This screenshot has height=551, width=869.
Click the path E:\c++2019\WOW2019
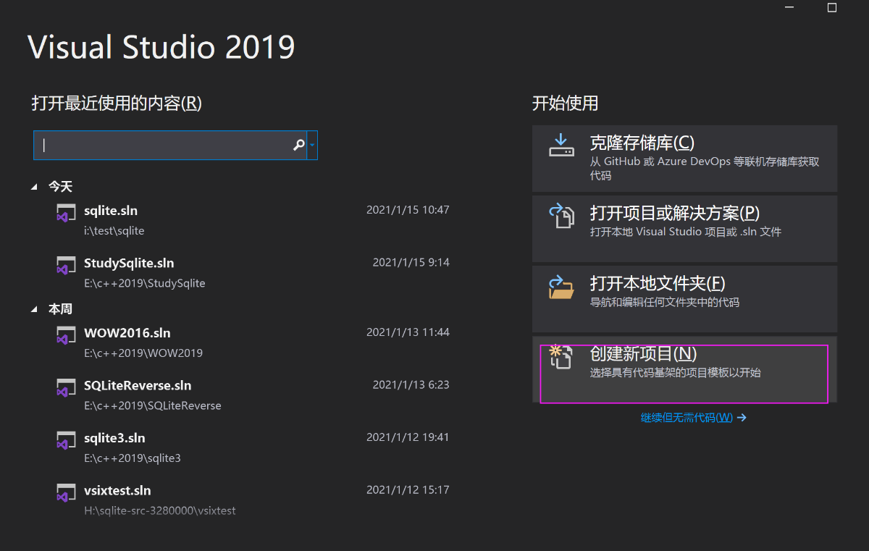143,353
